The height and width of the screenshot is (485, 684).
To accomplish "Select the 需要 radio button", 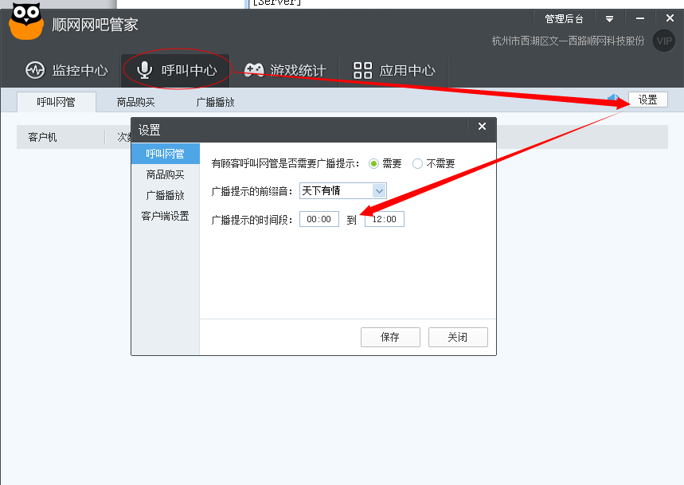I will [373, 163].
